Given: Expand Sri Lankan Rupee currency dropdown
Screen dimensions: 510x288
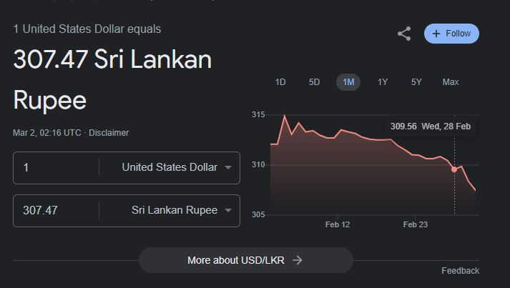Looking at the screenshot, I should 227,211.
